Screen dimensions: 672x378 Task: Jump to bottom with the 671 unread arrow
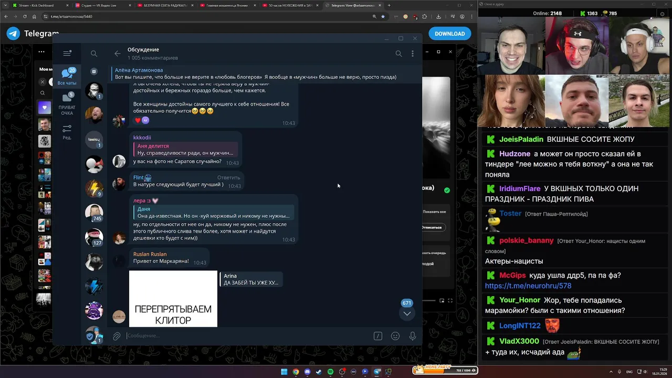point(407,313)
